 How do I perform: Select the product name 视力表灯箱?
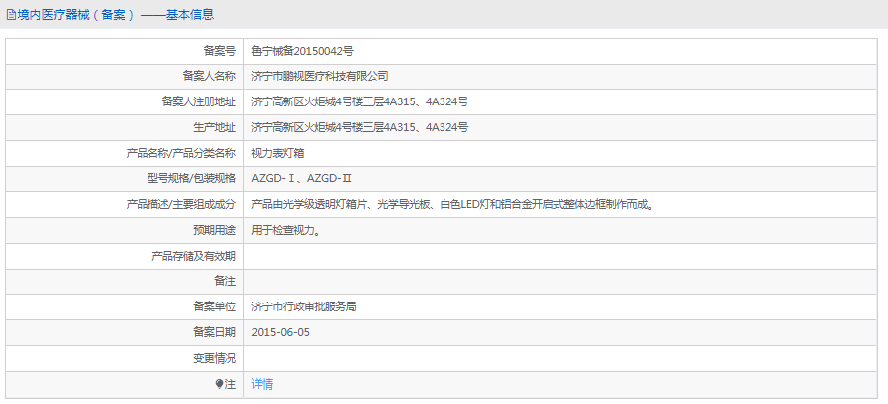coord(277,153)
